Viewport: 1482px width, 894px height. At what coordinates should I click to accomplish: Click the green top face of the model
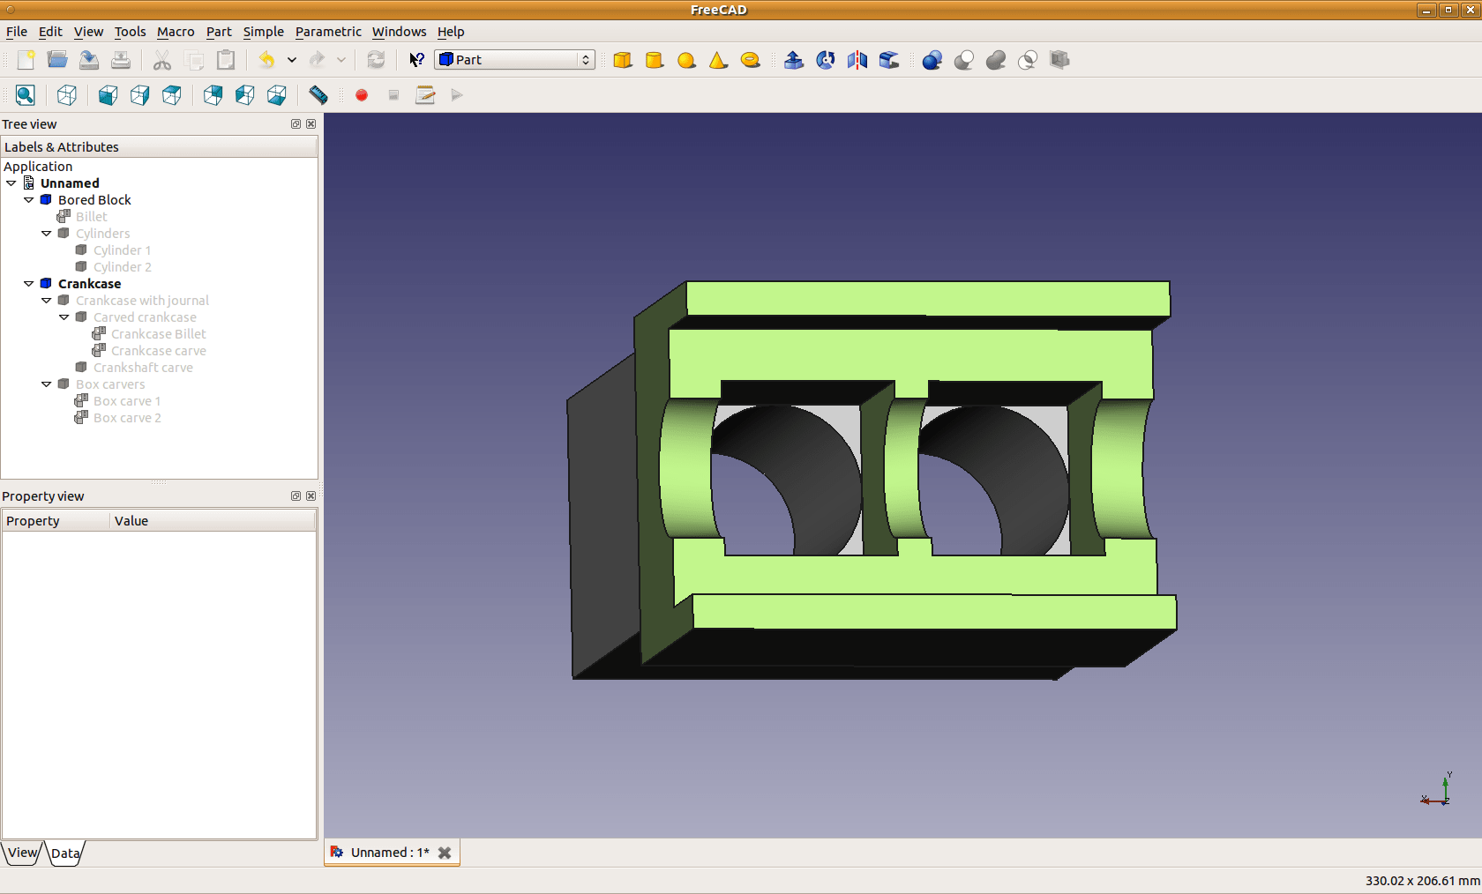[928, 298]
